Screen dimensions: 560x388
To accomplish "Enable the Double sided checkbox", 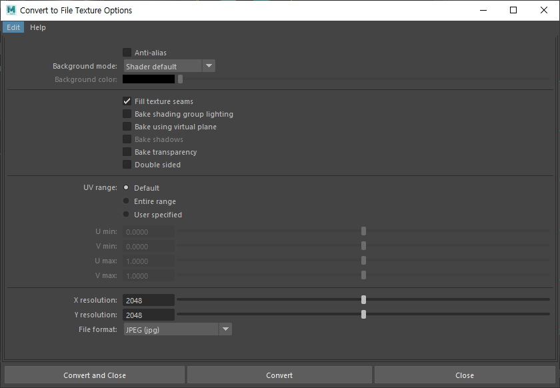I will click(127, 165).
